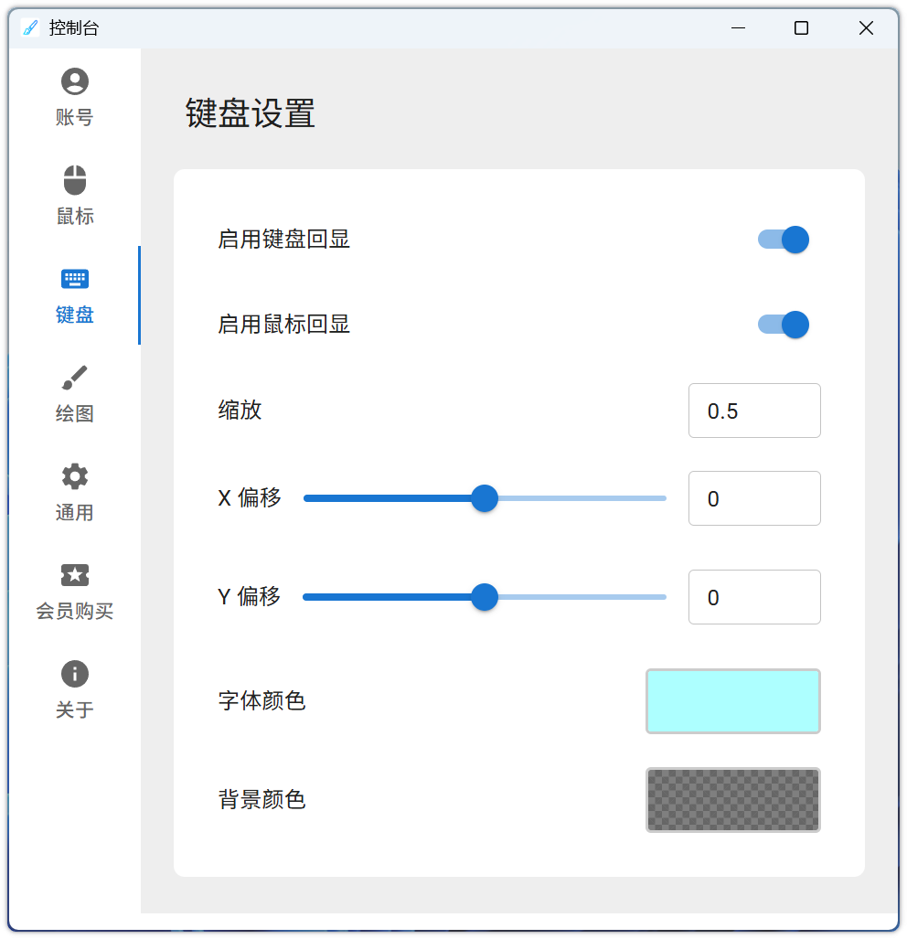The height and width of the screenshot is (939, 907).
Task: Turn off the 启用鼠标回显 switch
Action: tap(784, 325)
